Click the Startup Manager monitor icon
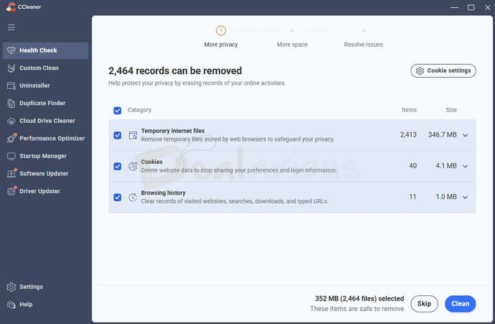The width and height of the screenshot is (495, 324). pos(12,156)
